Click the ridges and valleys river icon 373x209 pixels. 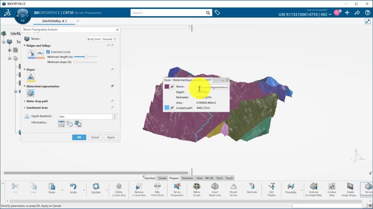31,53
